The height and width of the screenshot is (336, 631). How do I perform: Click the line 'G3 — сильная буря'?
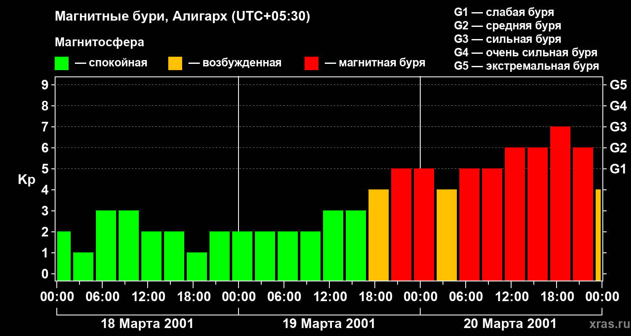point(507,39)
